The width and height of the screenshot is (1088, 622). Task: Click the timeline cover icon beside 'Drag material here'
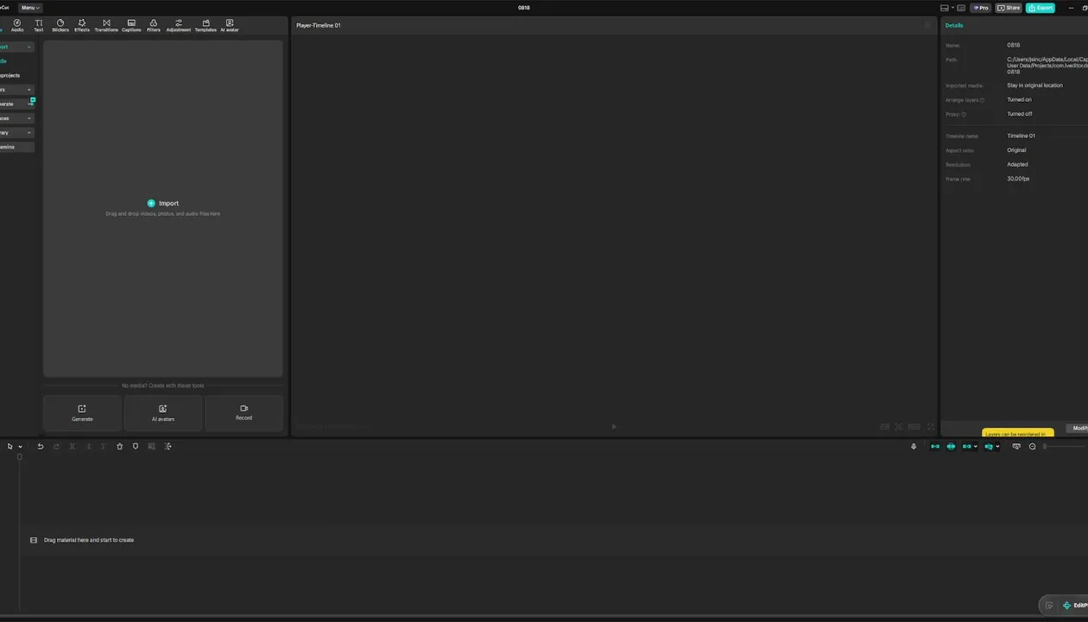[x=34, y=540]
